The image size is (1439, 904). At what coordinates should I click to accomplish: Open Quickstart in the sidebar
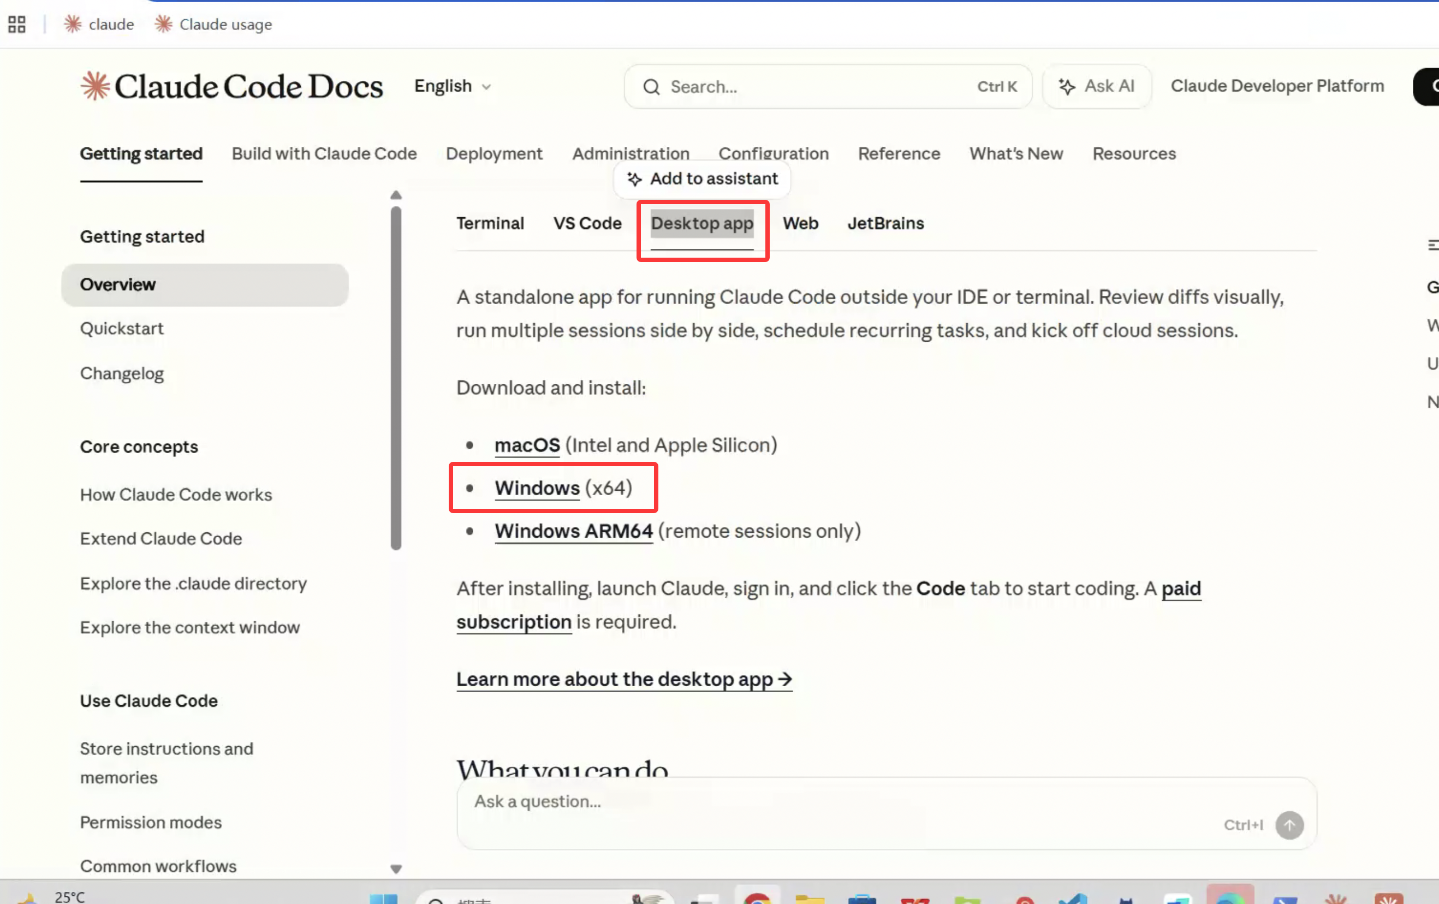click(x=121, y=329)
